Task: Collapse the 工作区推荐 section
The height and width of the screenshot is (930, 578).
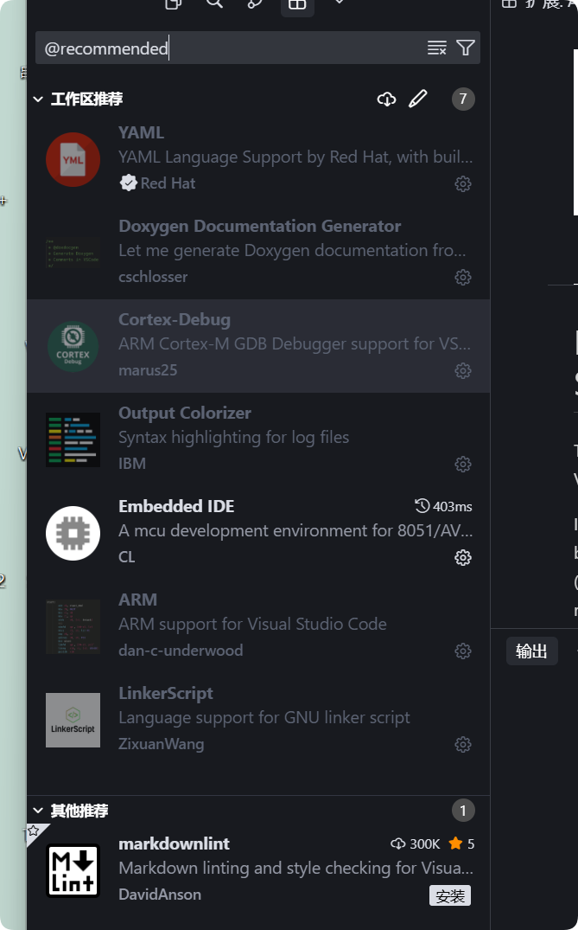Action: (38, 99)
